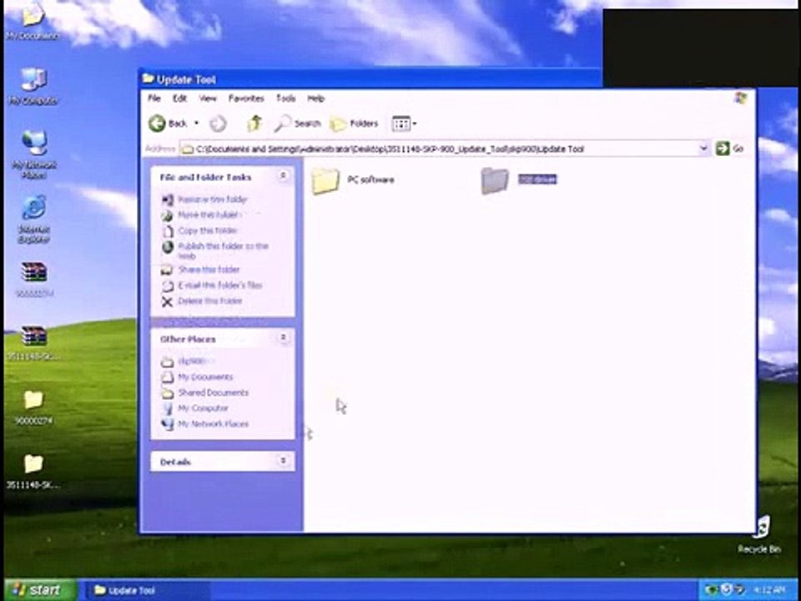The image size is (801, 601).
Task: Open My Computer desktop icon
Action: [33, 87]
